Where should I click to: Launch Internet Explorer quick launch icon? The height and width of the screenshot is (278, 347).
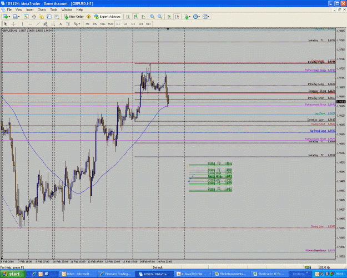click(34, 274)
